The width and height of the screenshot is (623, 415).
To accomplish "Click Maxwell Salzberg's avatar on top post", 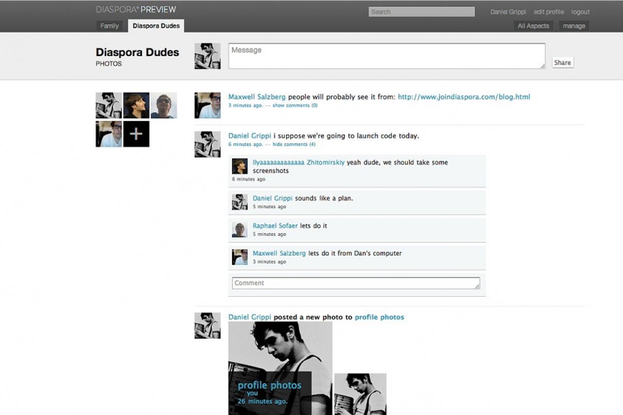I will pos(207,105).
